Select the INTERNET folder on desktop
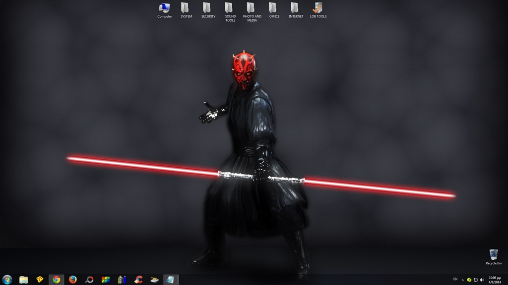Image resolution: width=508 pixels, height=285 pixels. click(296, 10)
